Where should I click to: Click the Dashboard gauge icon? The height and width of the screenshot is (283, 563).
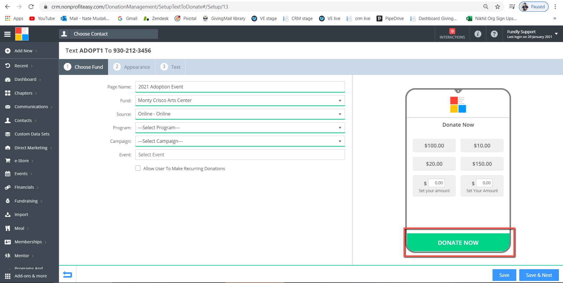click(8, 79)
